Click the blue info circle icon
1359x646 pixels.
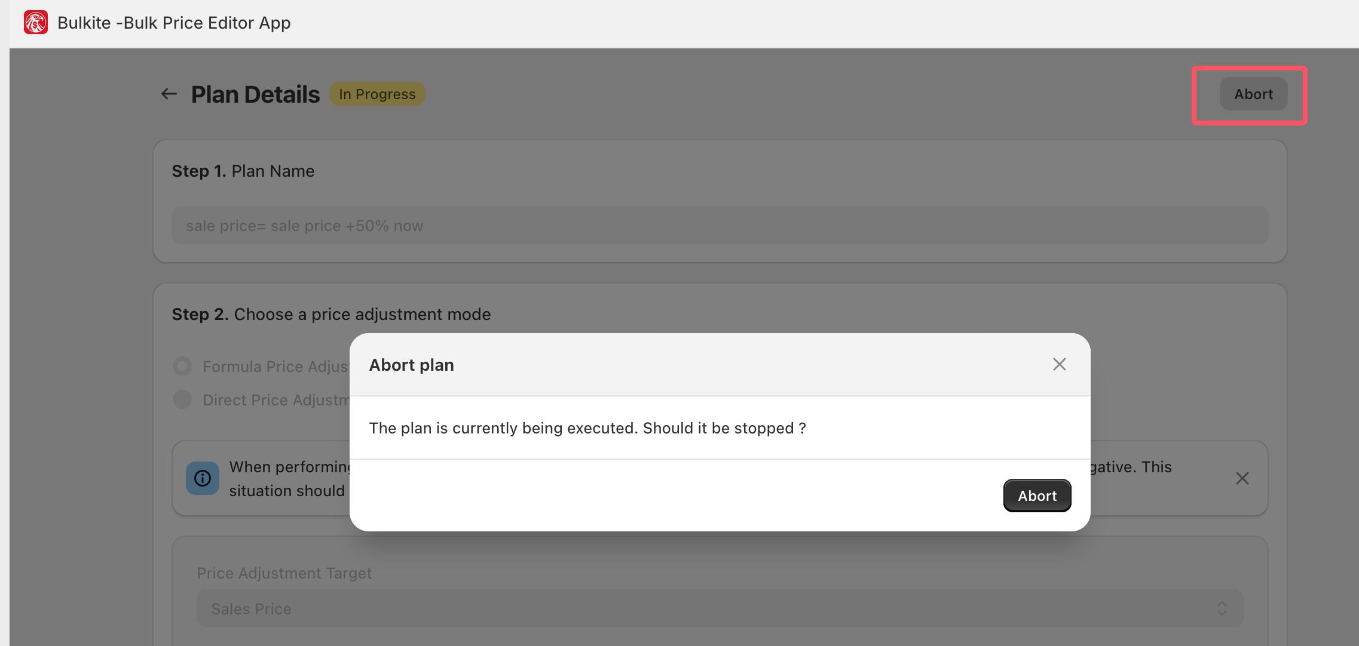click(x=203, y=478)
